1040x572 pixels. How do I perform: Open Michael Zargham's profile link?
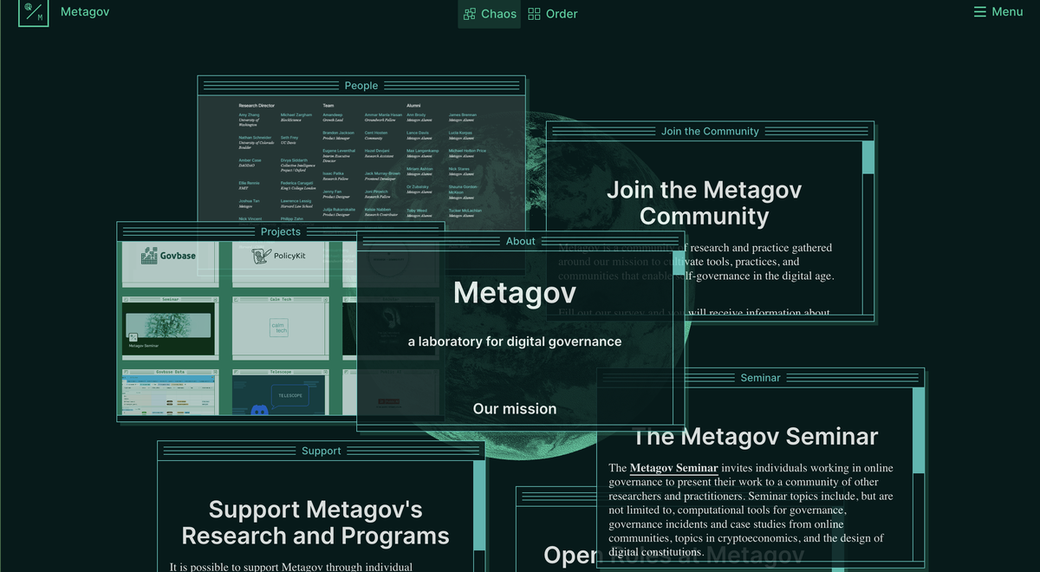click(296, 114)
